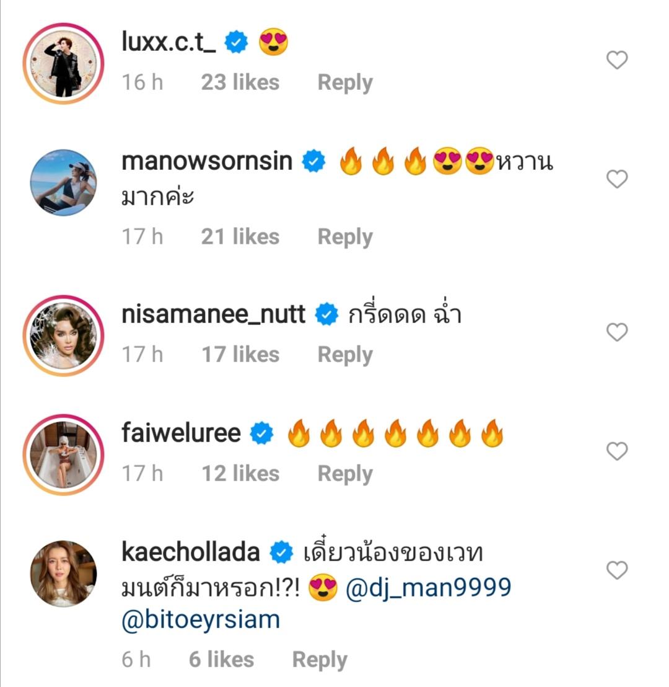Like the luxx.c.t_ comment with heart

pyautogui.click(x=616, y=60)
